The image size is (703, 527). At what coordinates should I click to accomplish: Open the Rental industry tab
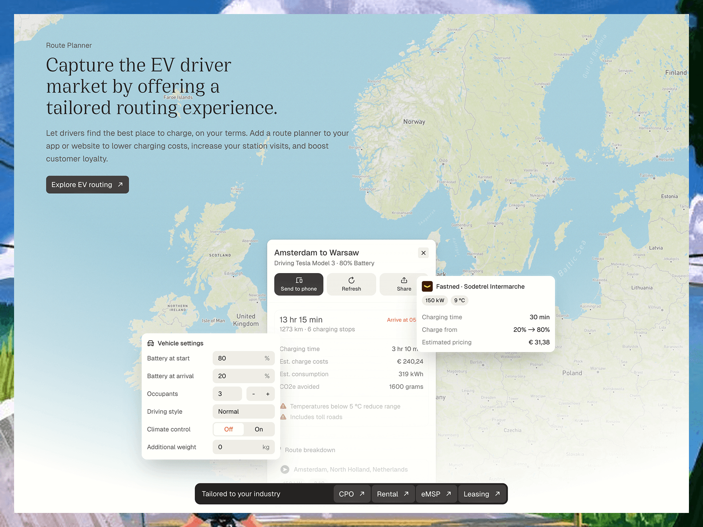(393, 494)
